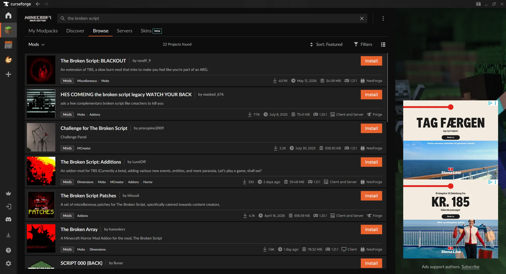Click the search magnifier icon
Image resolution: width=506 pixels, height=274 pixels.
click(62, 18)
